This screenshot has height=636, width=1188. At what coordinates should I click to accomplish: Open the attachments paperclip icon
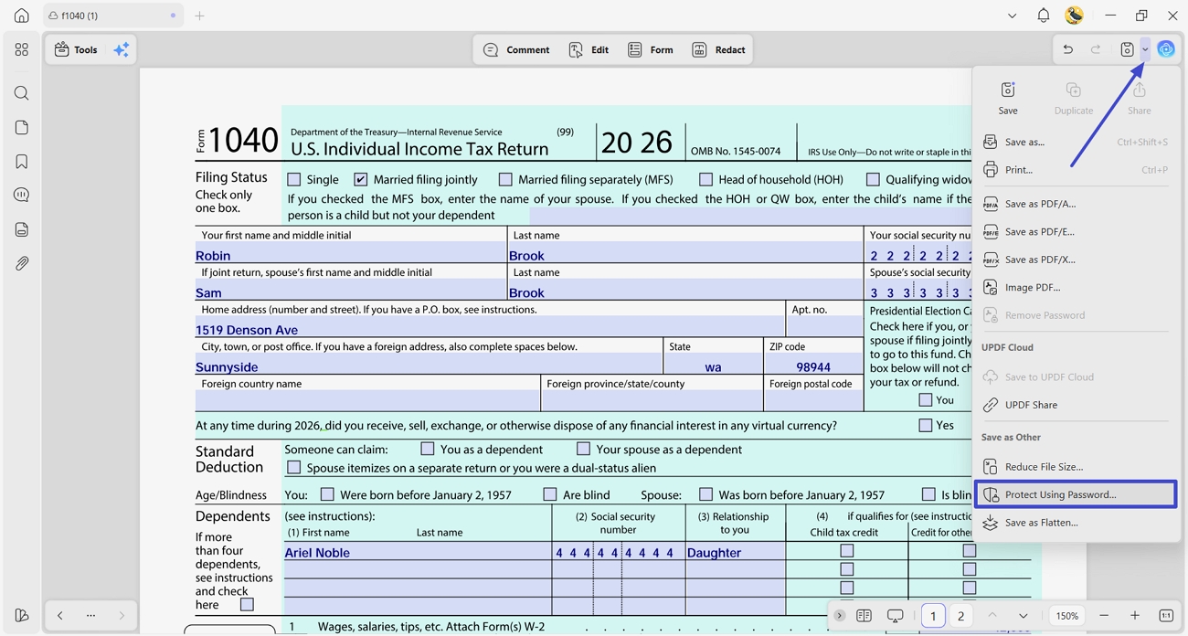[x=21, y=263]
